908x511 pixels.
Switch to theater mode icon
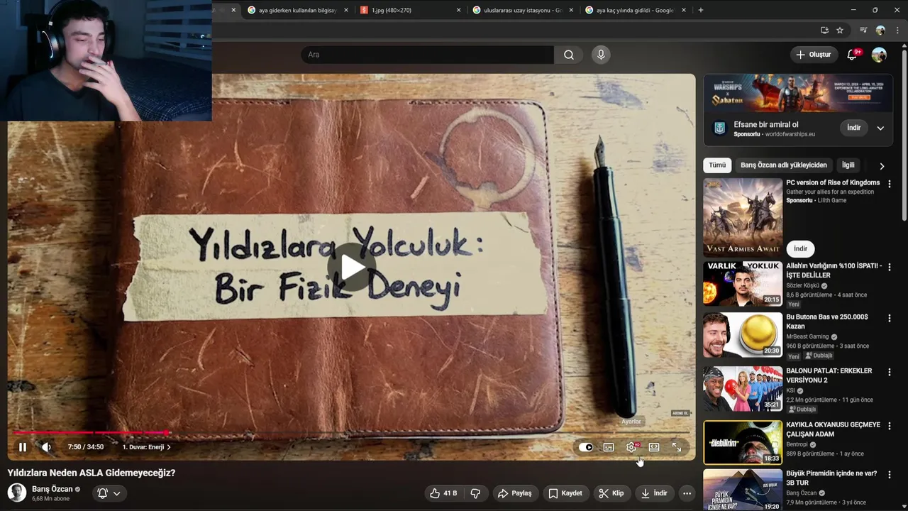click(654, 447)
